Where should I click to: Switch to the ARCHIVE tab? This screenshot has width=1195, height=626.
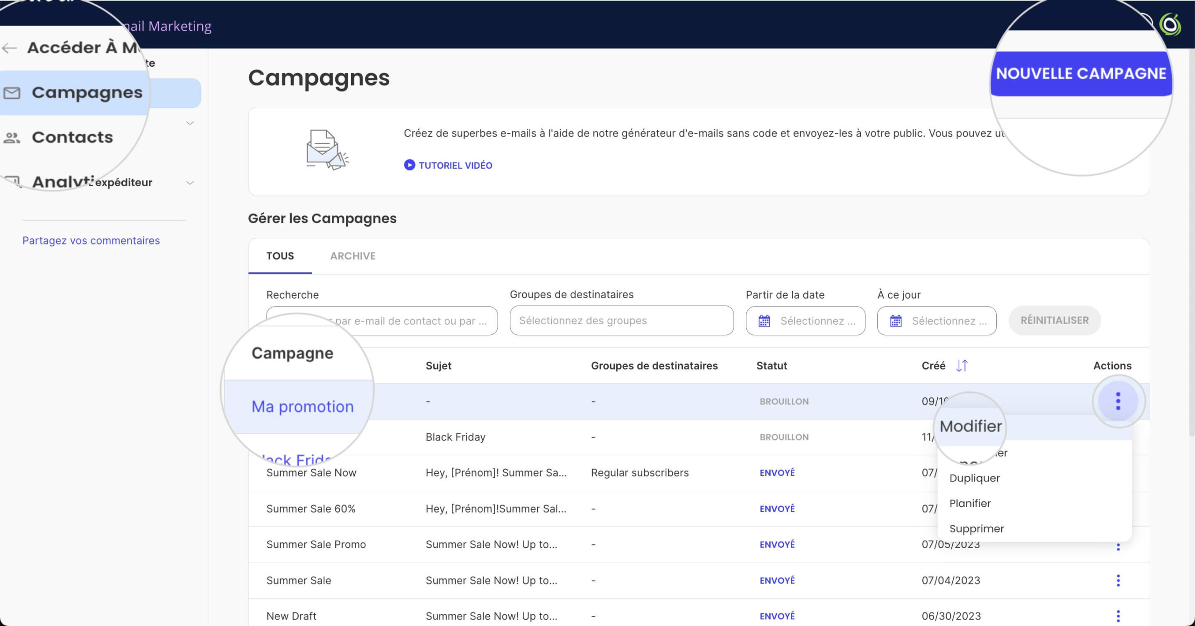(x=353, y=256)
